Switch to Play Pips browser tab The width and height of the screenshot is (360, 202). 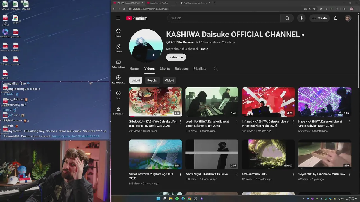195,3
